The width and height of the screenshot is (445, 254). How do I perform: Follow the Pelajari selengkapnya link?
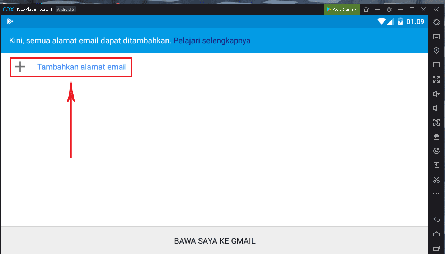click(212, 40)
